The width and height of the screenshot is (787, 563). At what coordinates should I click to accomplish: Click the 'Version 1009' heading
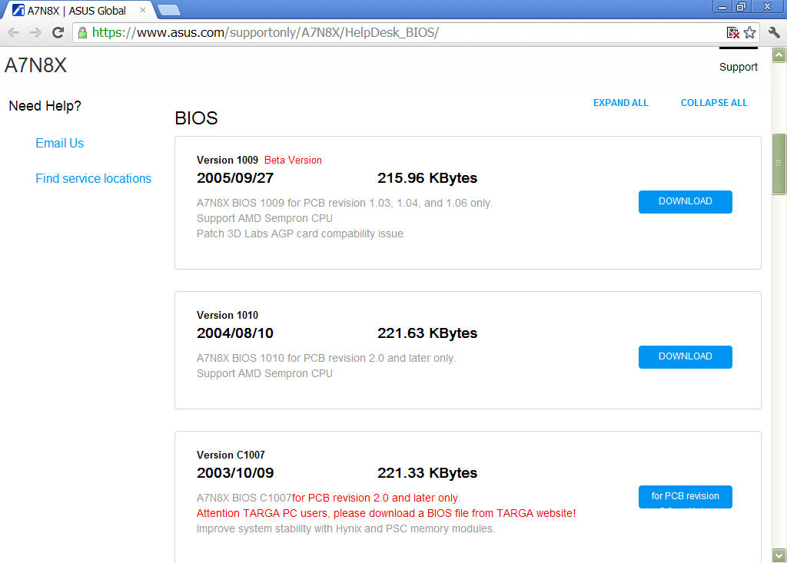[227, 160]
